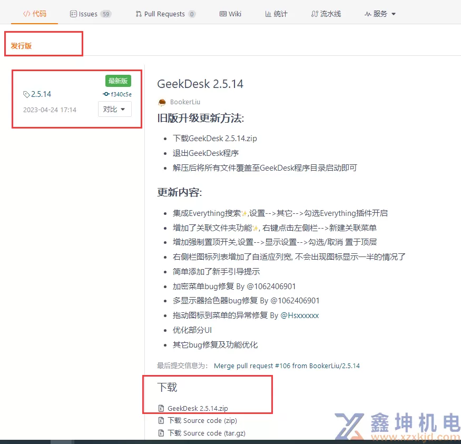Image resolution: width=461 pixels, height=444 pixels.
Task: Click the tag icon next to 2.5.14
Action: pos(26,94)
